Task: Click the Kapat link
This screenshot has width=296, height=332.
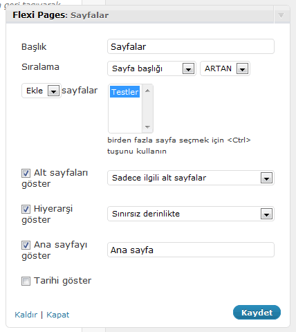Action: pos(58,315)
